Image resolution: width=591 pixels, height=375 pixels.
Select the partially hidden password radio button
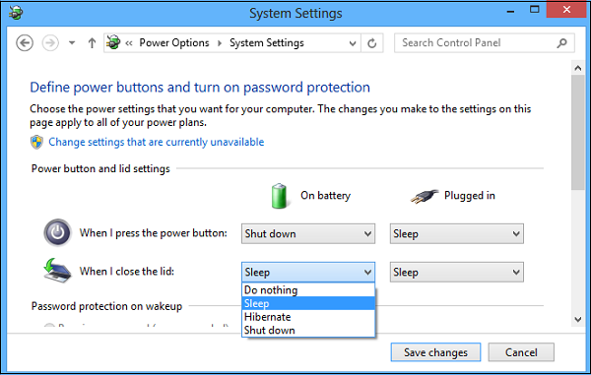[49, 326]
